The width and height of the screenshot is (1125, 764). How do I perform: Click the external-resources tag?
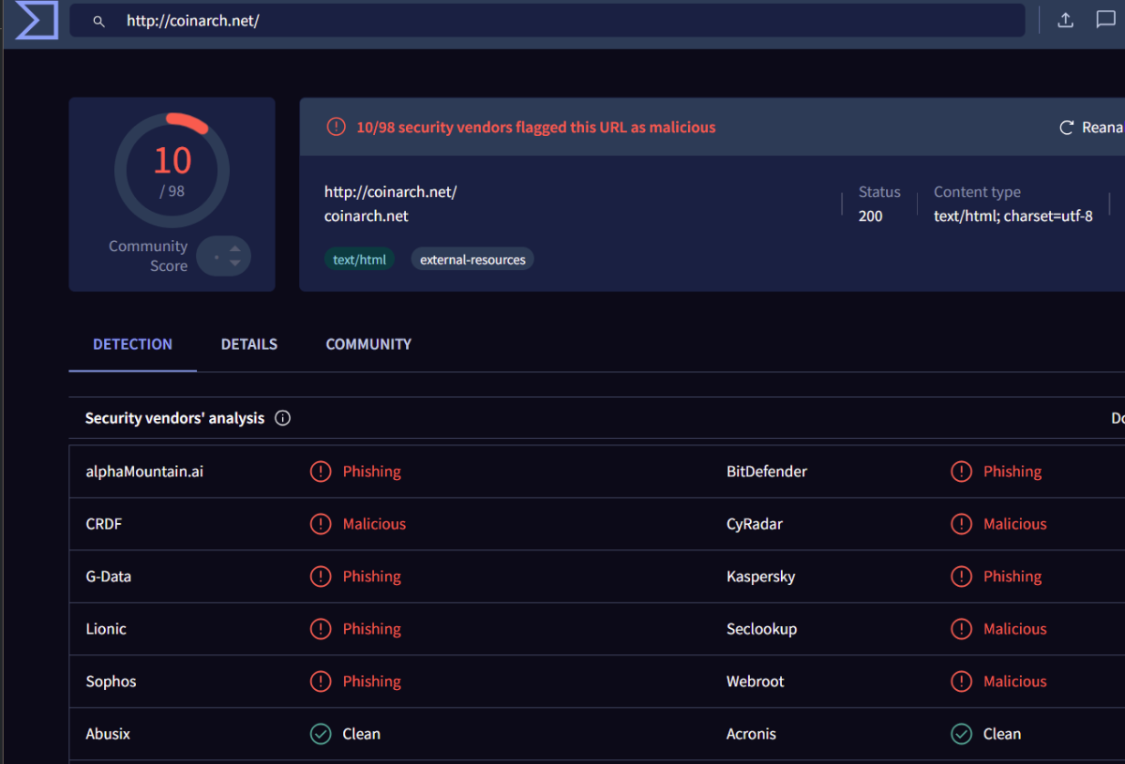click(472, 260)
